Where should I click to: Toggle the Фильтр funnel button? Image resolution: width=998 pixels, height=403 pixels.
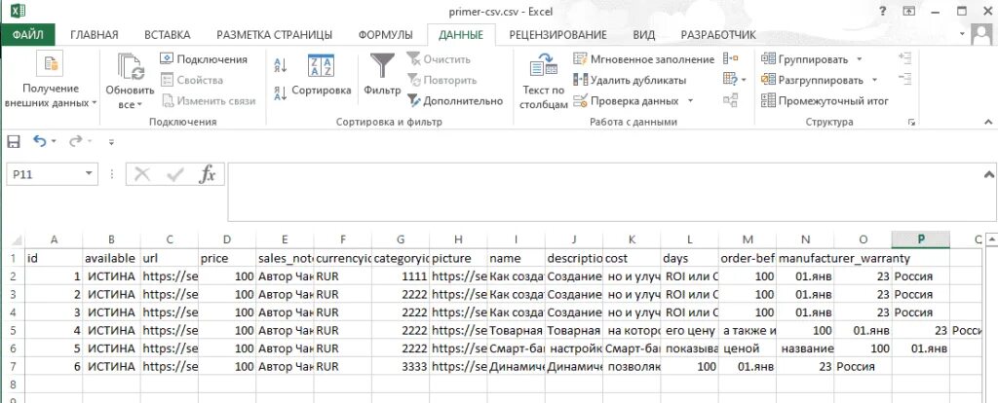[x=382, y=76]
